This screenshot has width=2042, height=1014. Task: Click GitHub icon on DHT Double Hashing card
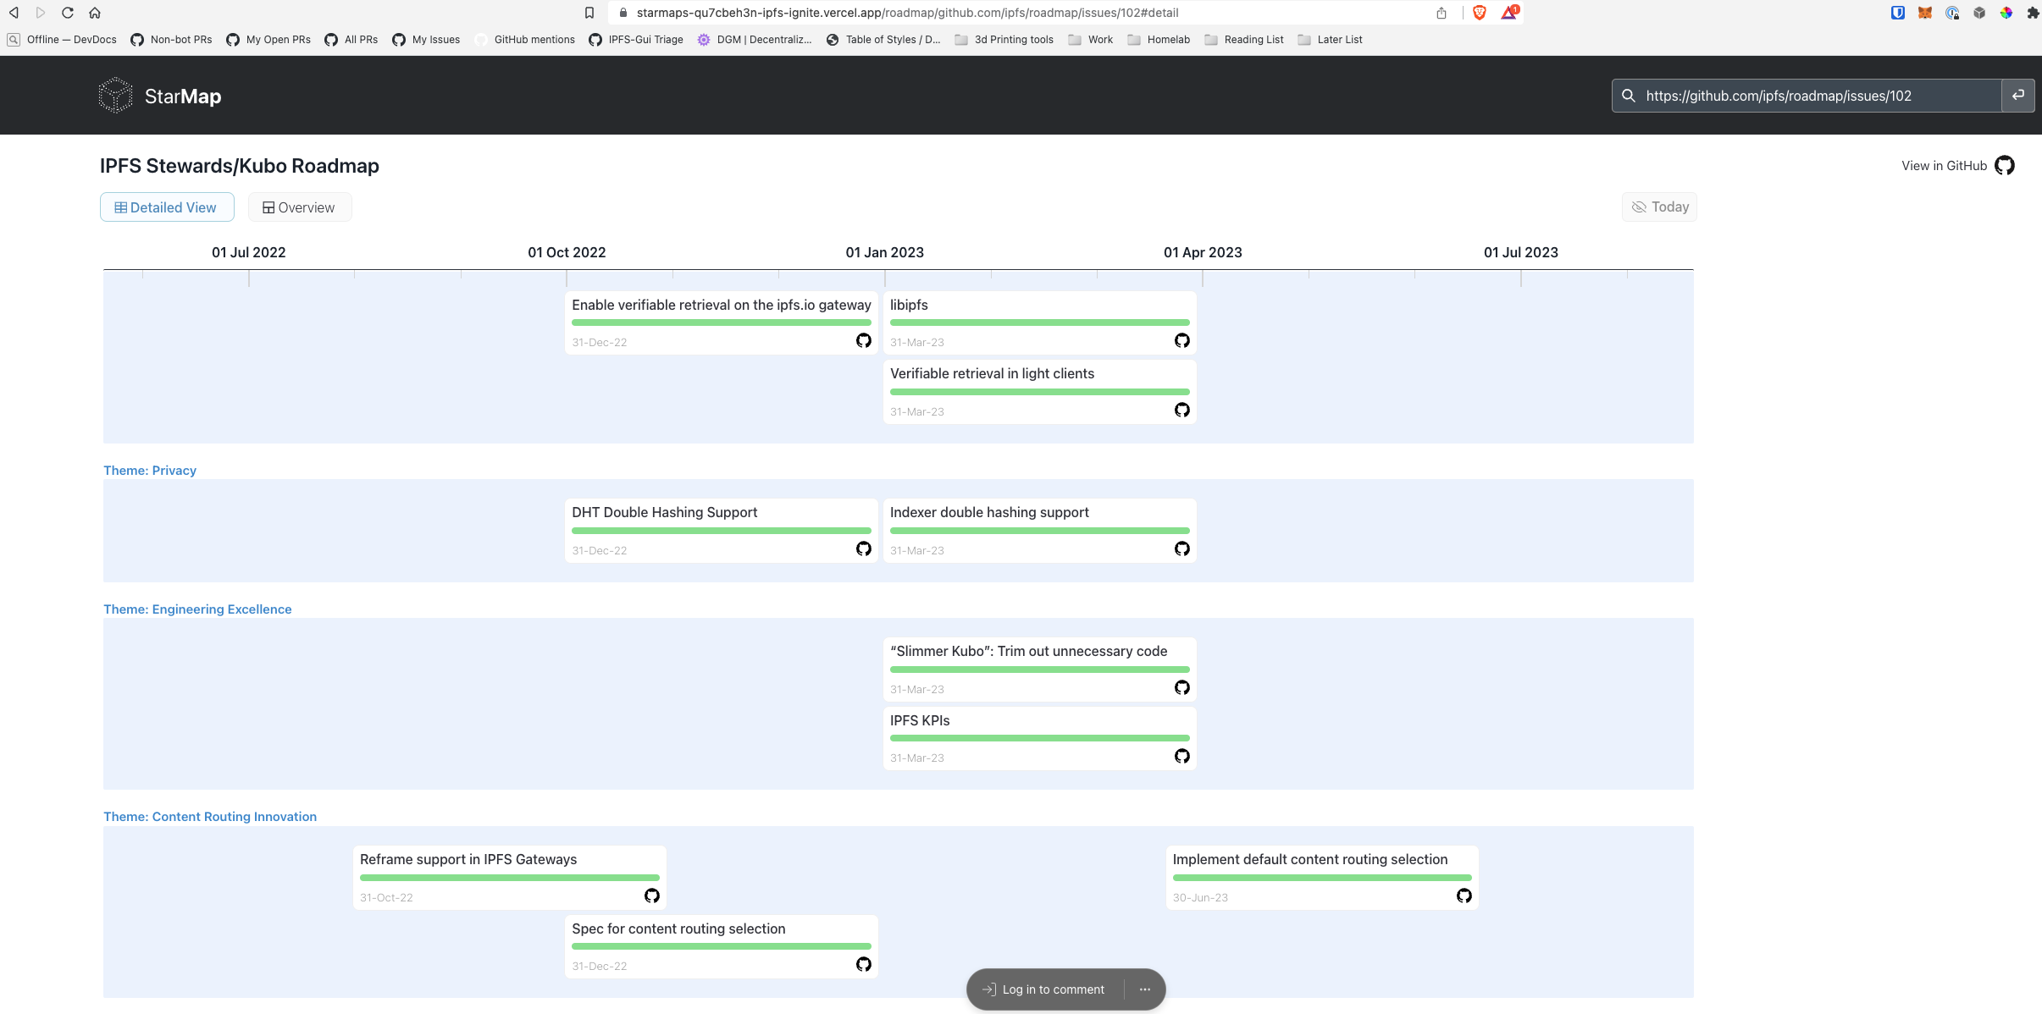tap(864, 548)
